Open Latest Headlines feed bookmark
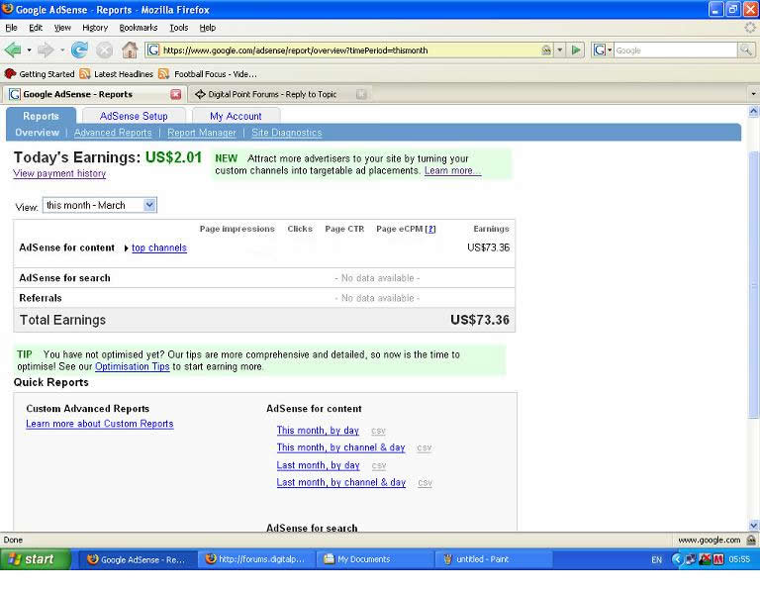 (117, 73)
